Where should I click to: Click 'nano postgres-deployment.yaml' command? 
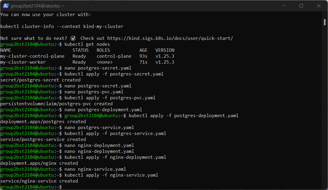click(x=103, y=110)
